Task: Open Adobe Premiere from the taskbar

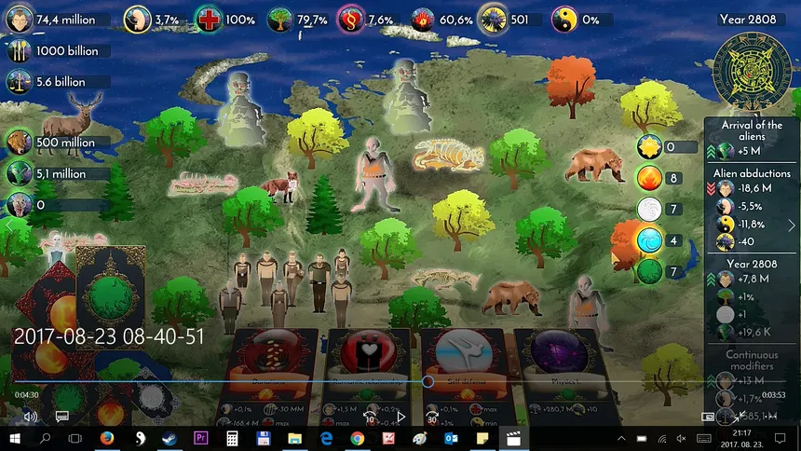Action: (x=200, y=439)
